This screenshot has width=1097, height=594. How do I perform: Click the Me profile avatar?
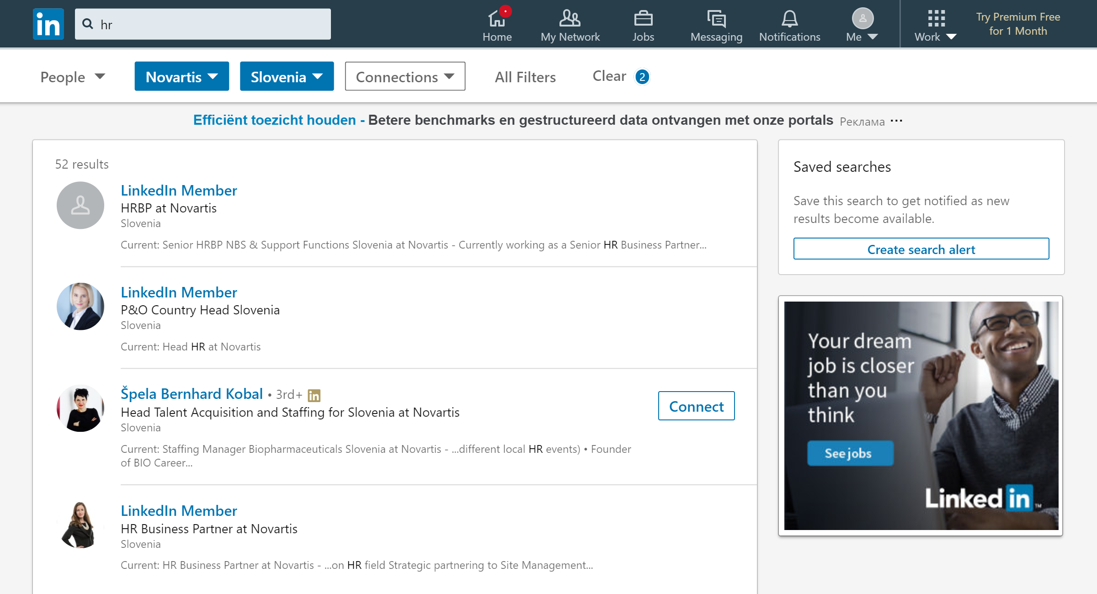[x=863, y=18]
